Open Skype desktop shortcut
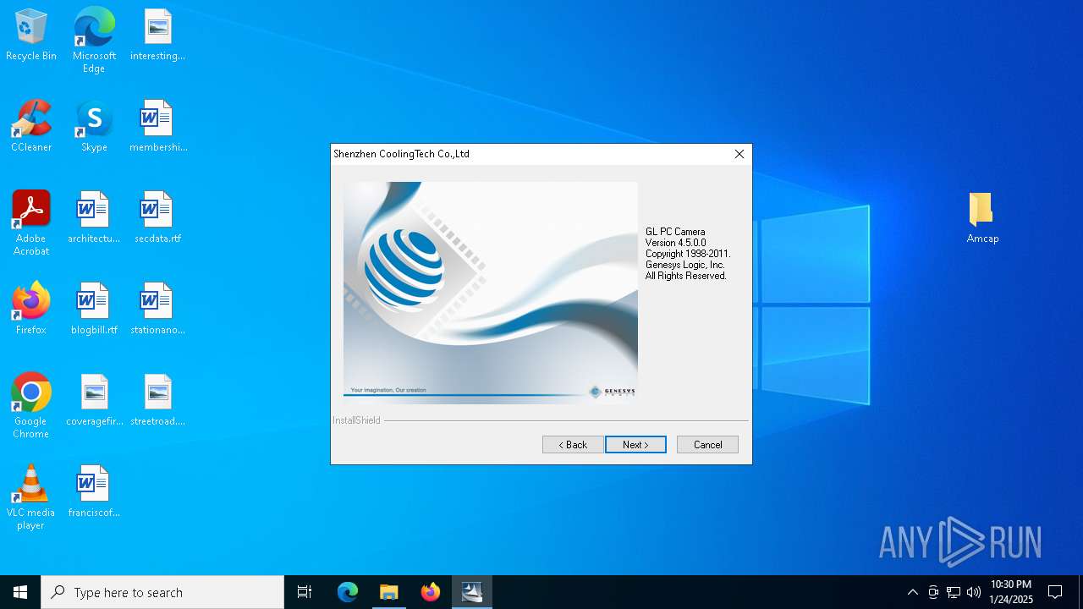The width and height of the screenshot is (1083, 609). pyautogui.click(x=94, y=127)
